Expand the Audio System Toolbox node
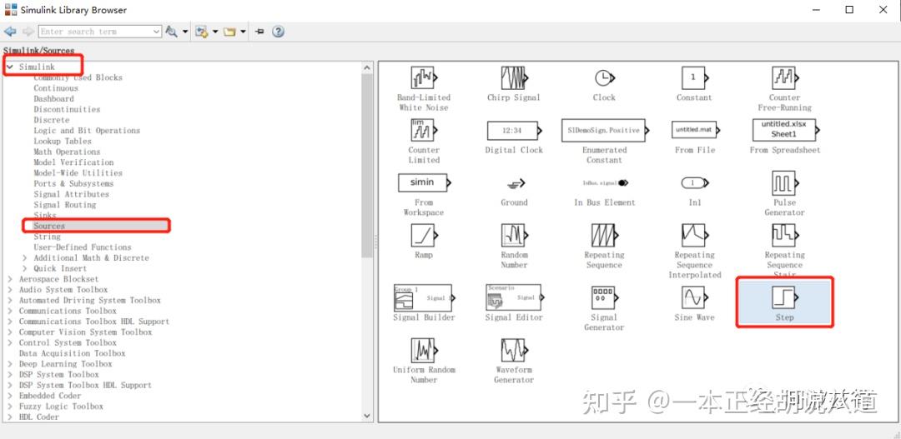The width and height of the screenshot is (901, 439). (10, 289)
